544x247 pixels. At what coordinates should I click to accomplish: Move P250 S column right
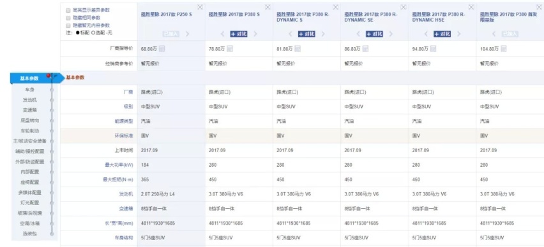187,34
